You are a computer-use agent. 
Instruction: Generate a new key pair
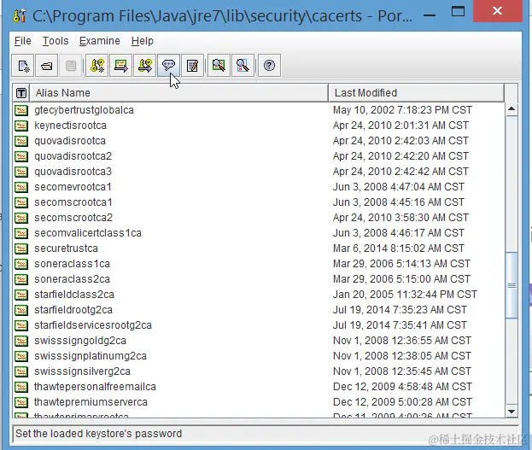[97, 66]
